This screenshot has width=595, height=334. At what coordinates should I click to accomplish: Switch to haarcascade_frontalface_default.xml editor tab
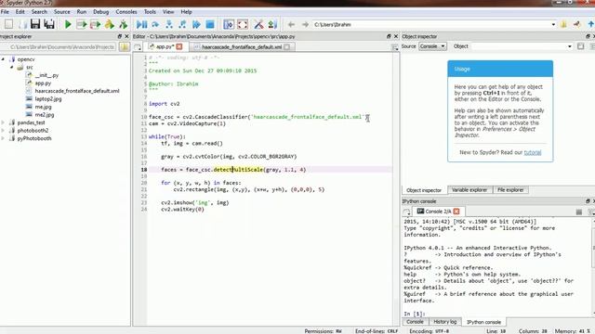click(x=242, y=47)
